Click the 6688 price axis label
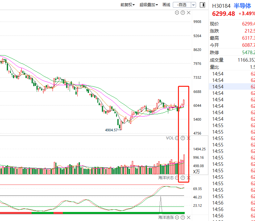 click(197, 92)
